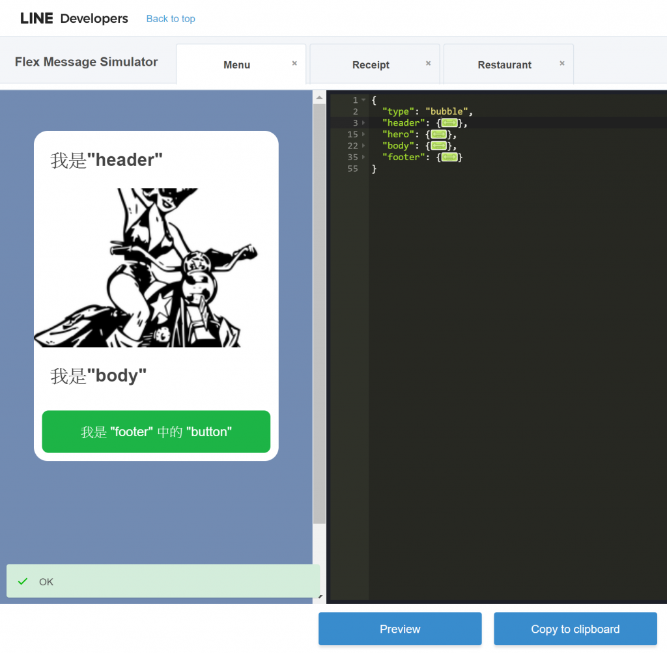Viewport: 667px width, 653px height.
Task: Click the 我是"header" text in preview
Action: point(106,160)
